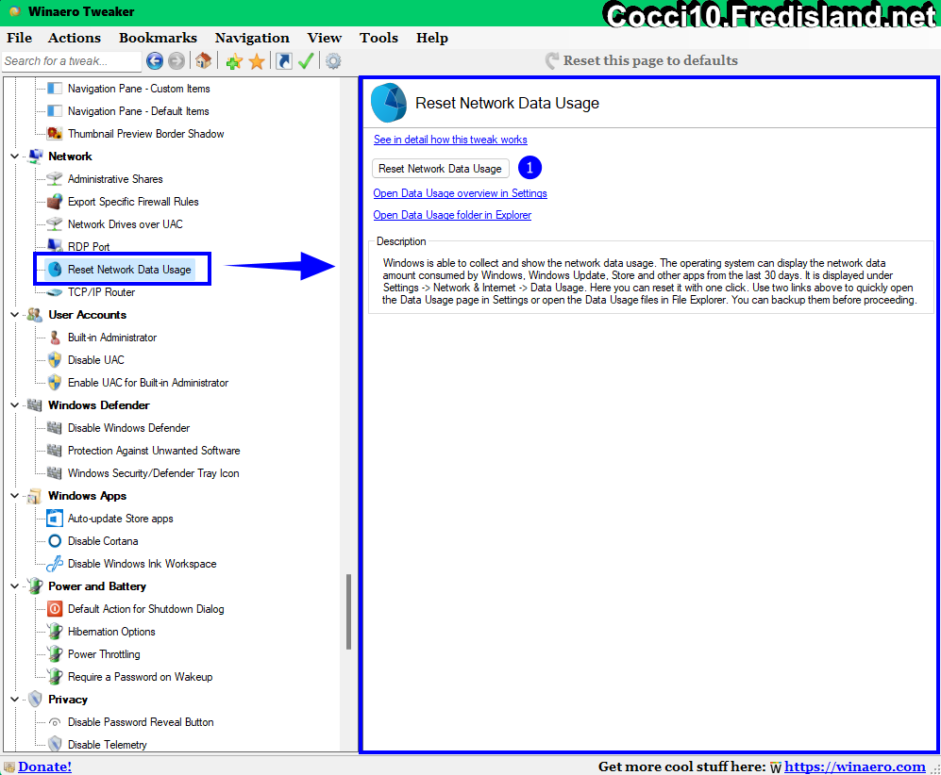Image resolution: width=941 pixels, height=775 pixels.
Task: Click the Donate! link
Action: pos(44,767)
